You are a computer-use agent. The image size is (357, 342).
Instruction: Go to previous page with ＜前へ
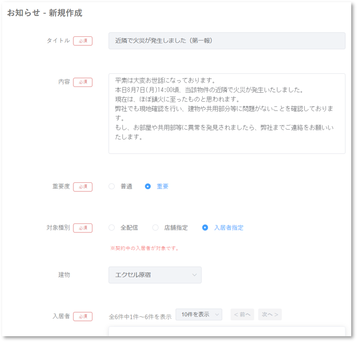pyautogui.click(x=242, y=315)
